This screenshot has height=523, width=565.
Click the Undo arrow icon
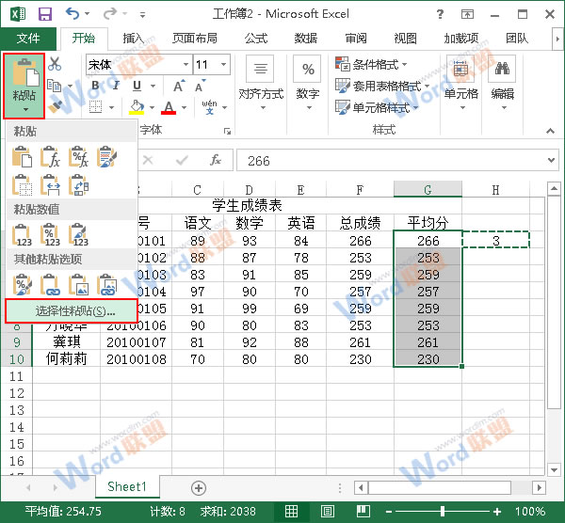pyautogui.click(x=73, y=14)
